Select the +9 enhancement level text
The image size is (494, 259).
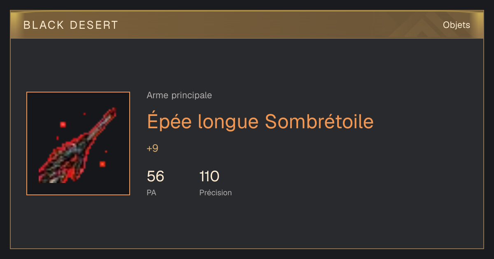tap(152, 148)
